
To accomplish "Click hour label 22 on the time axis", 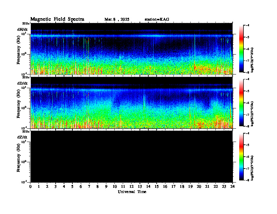I will coord(216,187).
